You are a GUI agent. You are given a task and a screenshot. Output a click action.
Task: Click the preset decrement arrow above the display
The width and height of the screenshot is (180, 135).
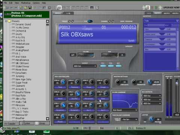click(69, 21)
